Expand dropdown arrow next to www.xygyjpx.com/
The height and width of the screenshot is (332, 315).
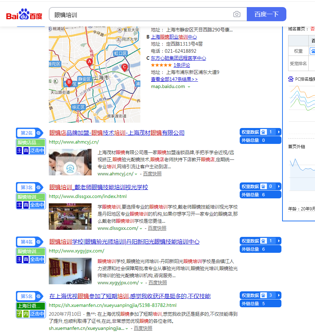tap(141, 283)
